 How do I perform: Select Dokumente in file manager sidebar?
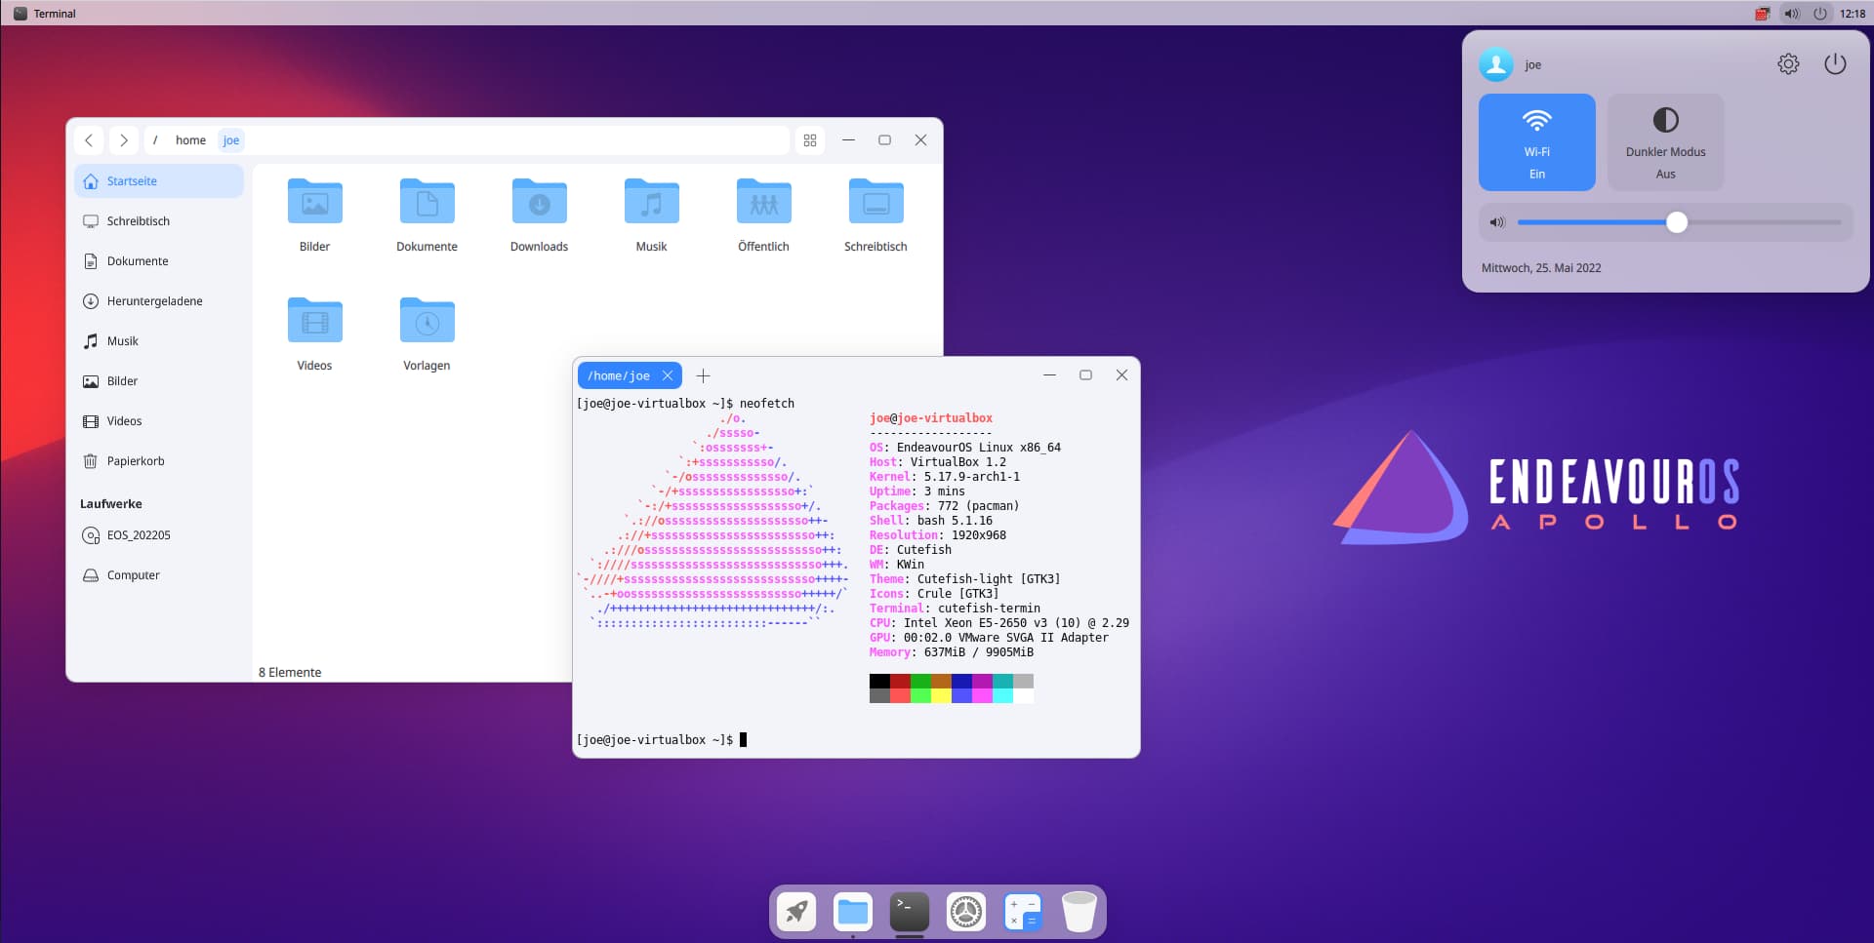pos(159,261)
